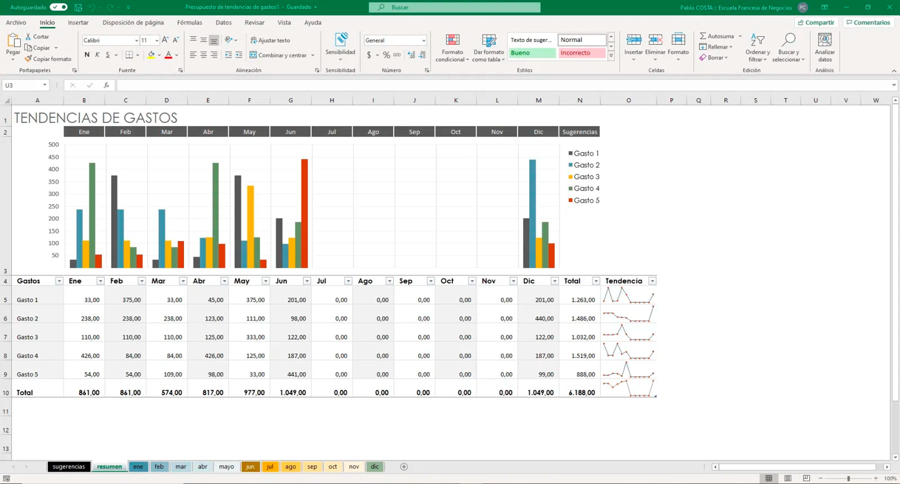This screenshot has width=900, height=484.
Task: Open the Fórmulas ribbon tab
Action: (x=189, y=22)
